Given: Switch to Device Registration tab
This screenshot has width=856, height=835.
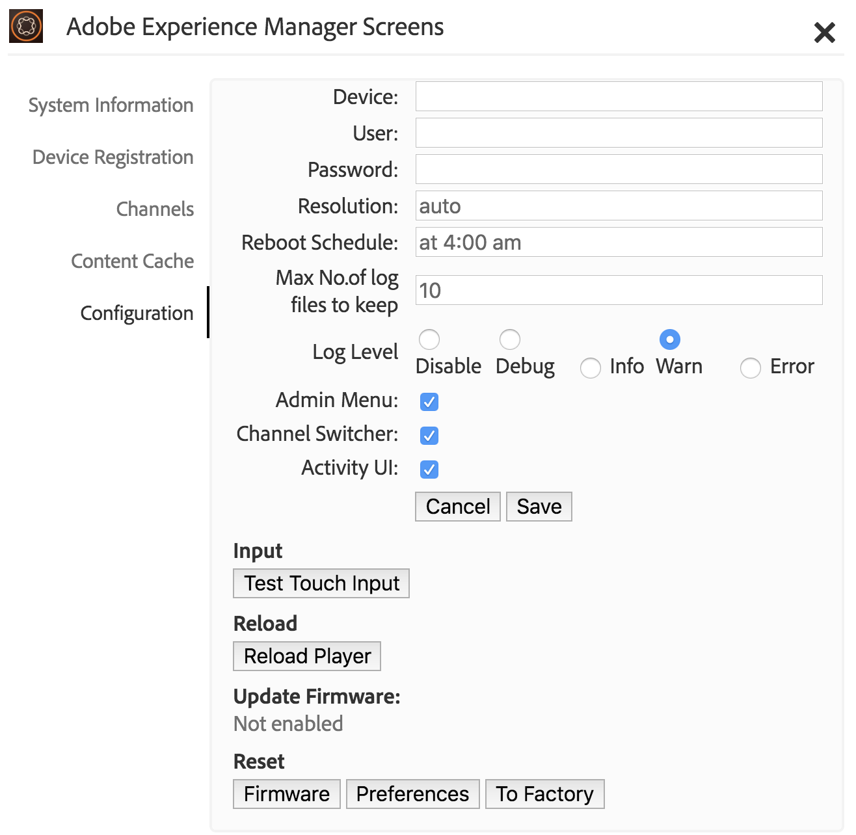Looking at the screenshot, I should point(113,157).
